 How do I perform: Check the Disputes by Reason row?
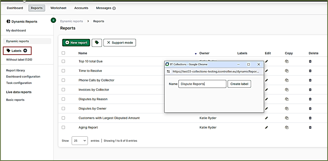pos(63,99)
